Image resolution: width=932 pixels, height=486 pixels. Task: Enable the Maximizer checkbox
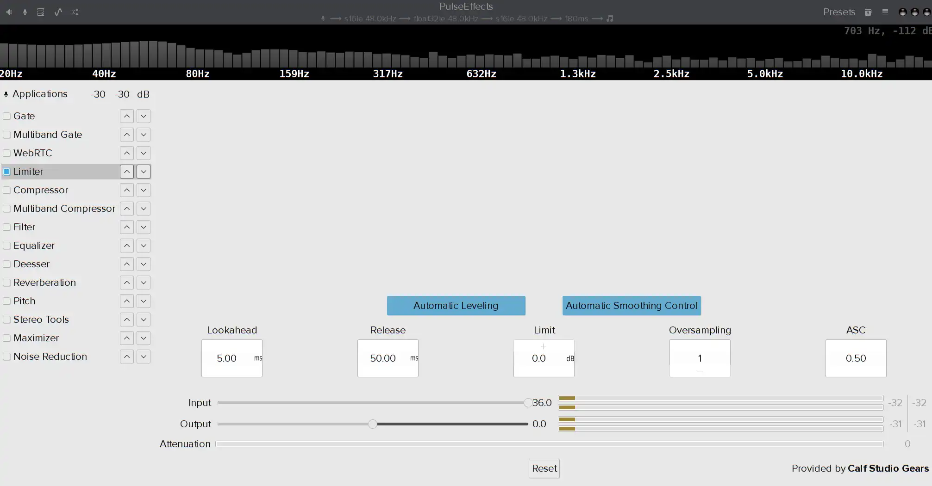click(x=7, y=338)
